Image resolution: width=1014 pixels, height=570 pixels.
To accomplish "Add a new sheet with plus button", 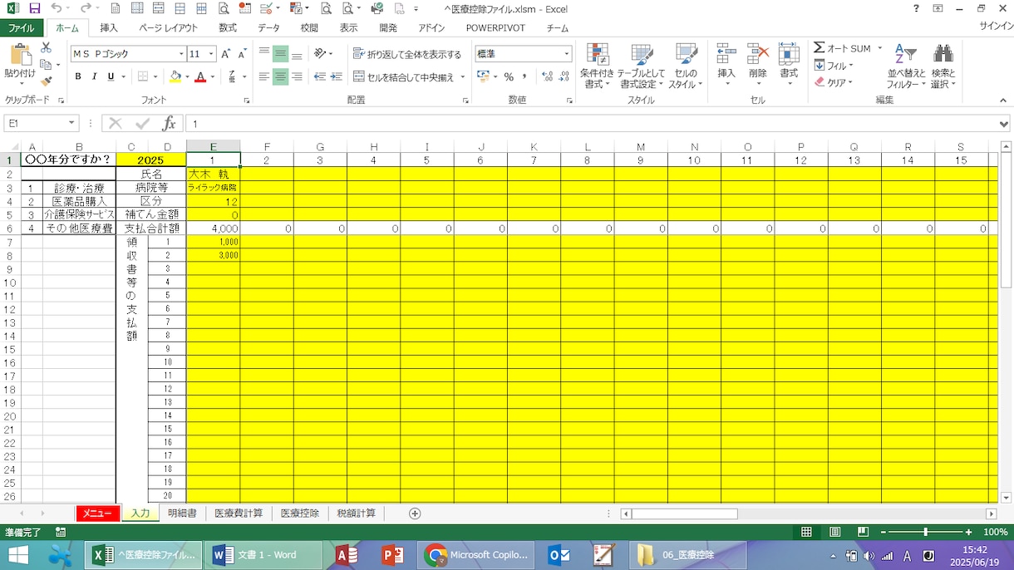I will [x=415, y=513].
